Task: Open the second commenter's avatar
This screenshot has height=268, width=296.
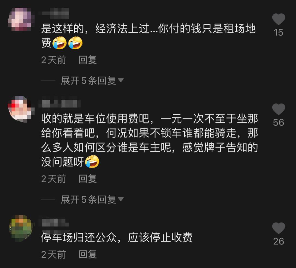Action: click(21, 109)
